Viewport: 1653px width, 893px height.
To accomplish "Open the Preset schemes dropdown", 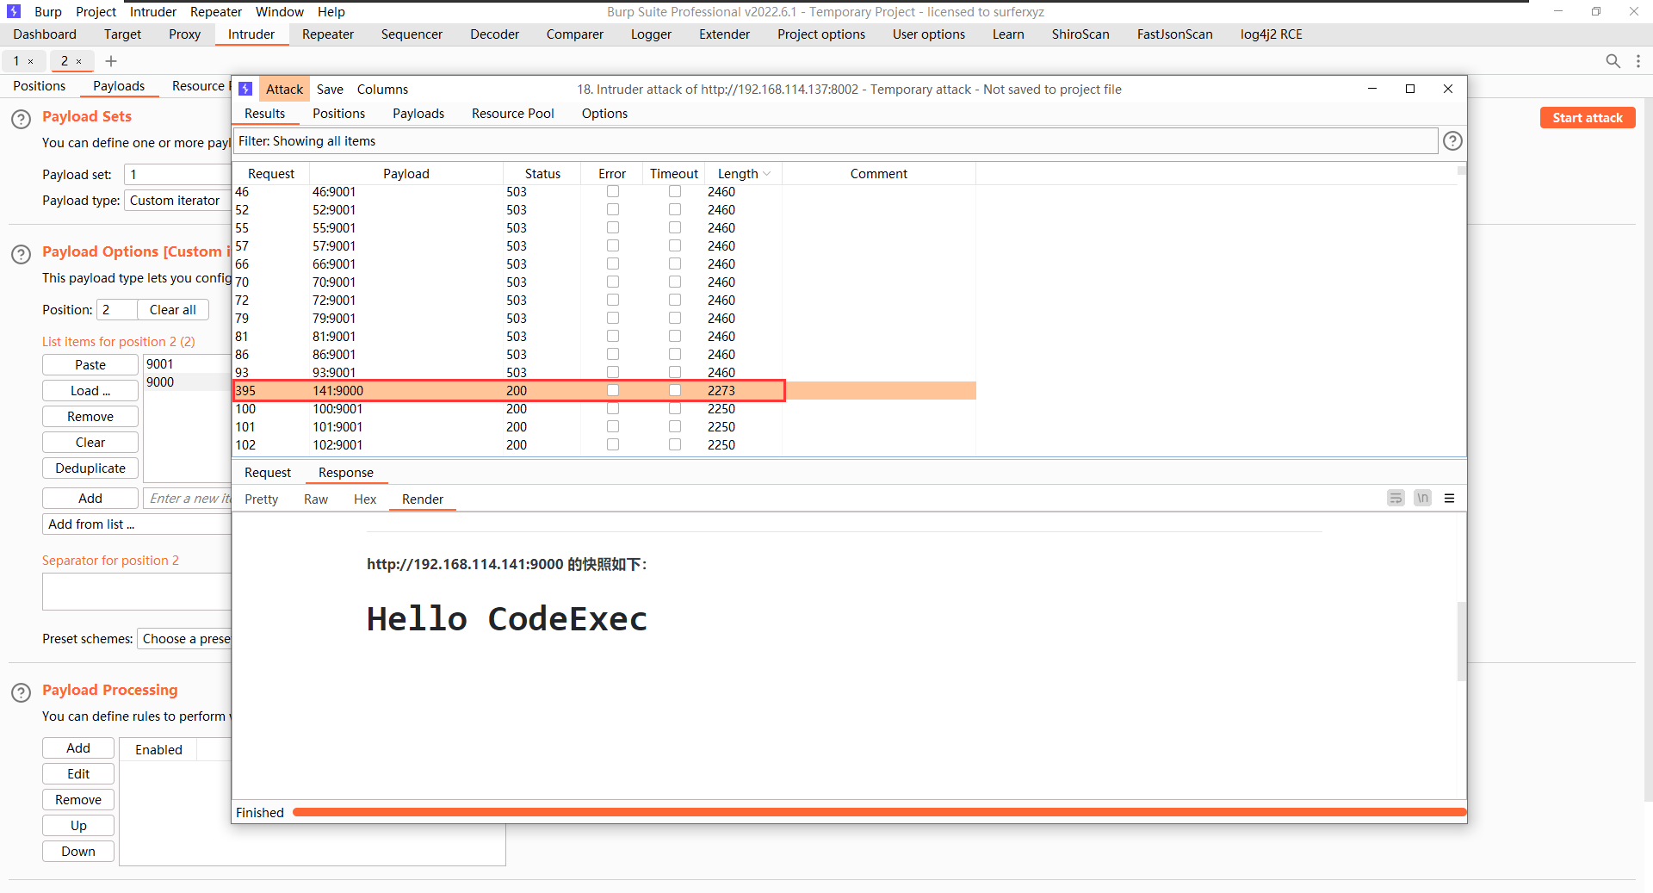I will pyautogui.click(x=184, y=639).
